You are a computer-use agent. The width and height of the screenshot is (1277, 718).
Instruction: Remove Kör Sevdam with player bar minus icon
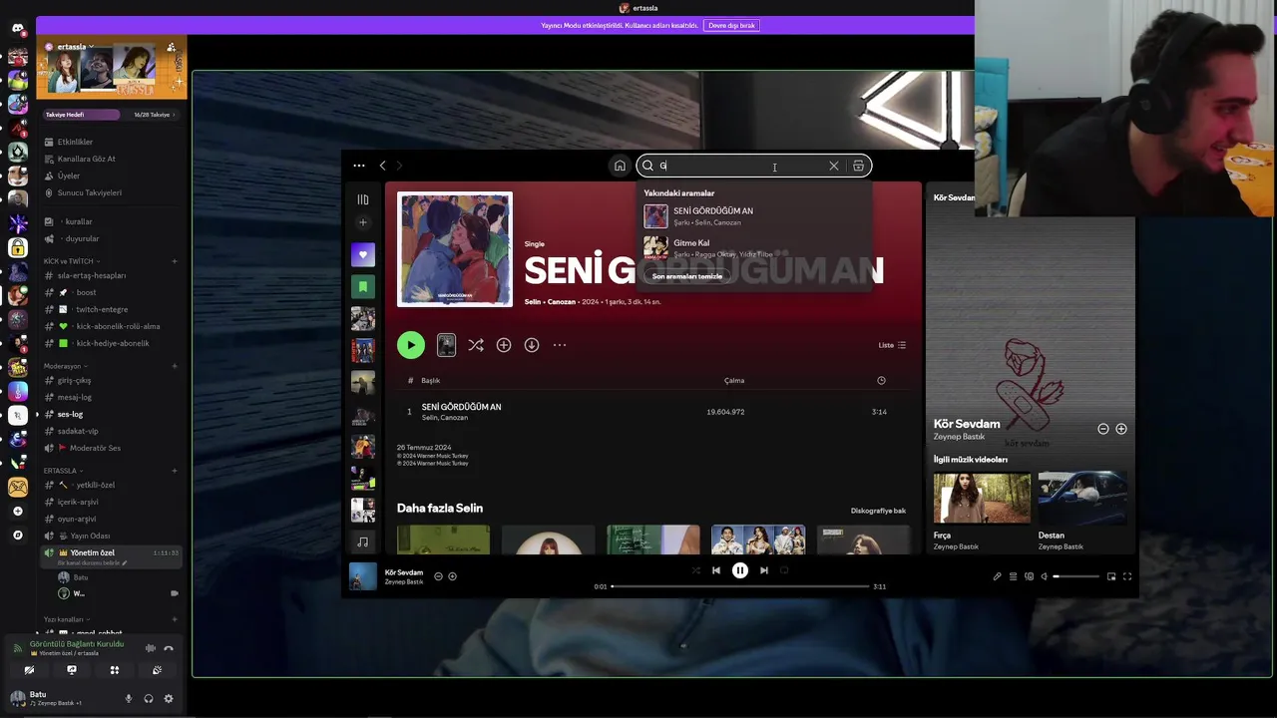[438, 576]
